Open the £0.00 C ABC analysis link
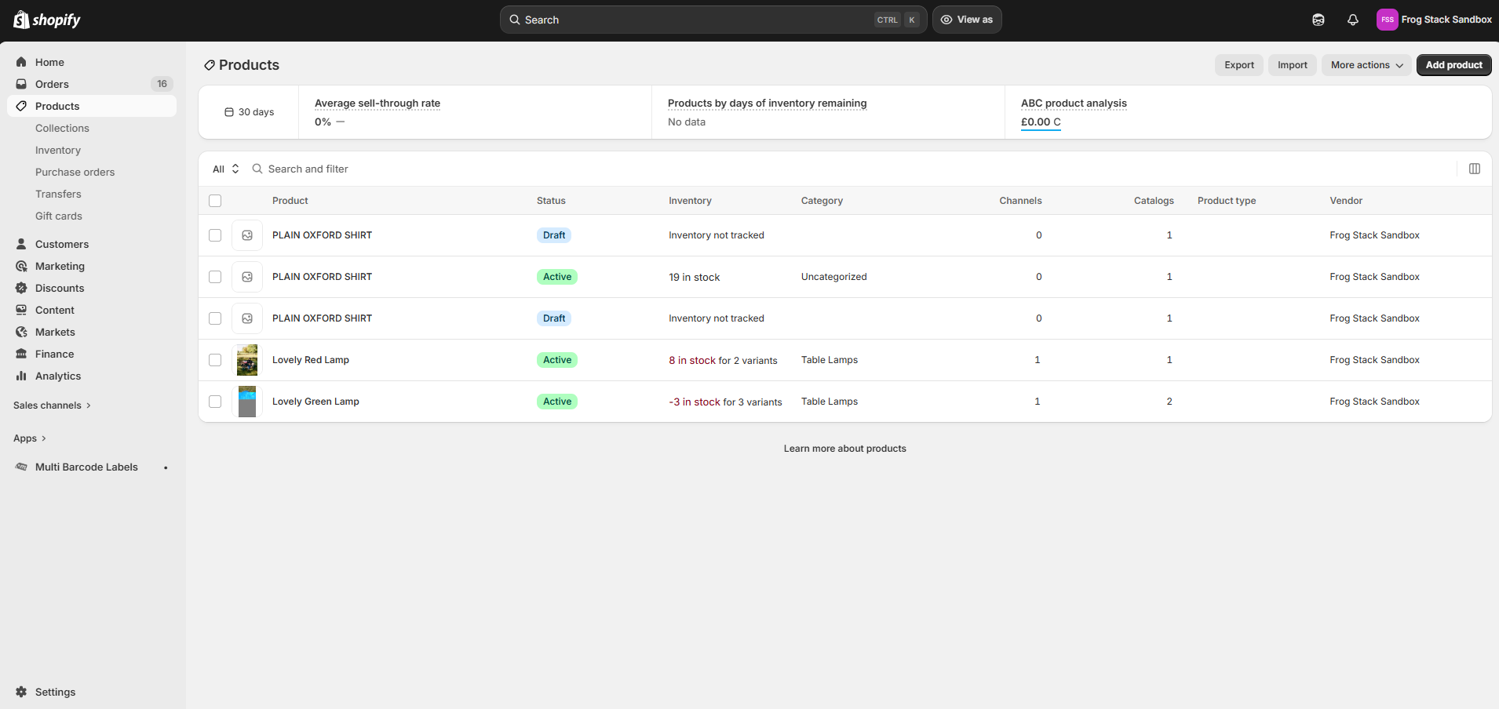The image size is (1499, 709). (1041, 122)
